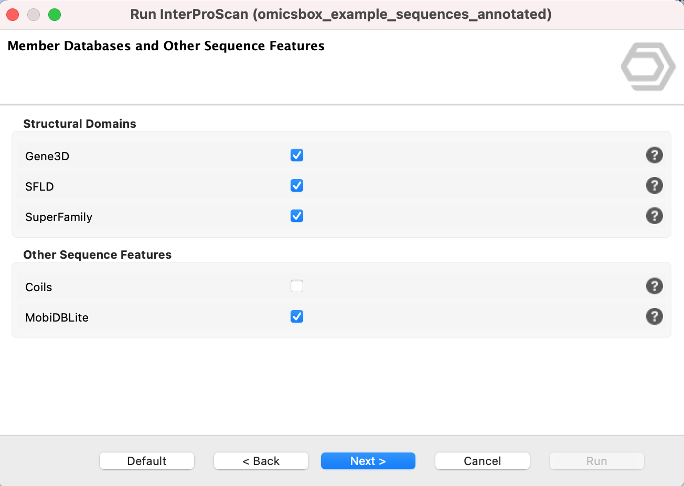Close the Run InterProScan window
Viewport: 684px width, 486px height.
(x=13, y=15)
